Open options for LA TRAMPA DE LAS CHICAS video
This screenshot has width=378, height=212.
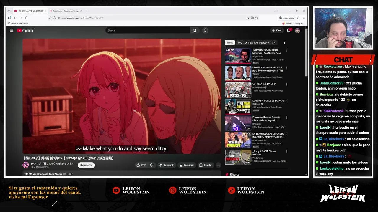287,134
